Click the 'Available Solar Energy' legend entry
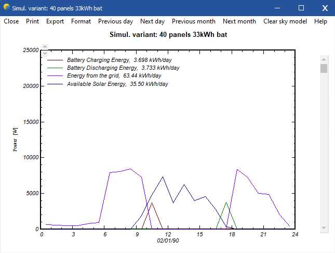335x253 pixels. [117, 84]
